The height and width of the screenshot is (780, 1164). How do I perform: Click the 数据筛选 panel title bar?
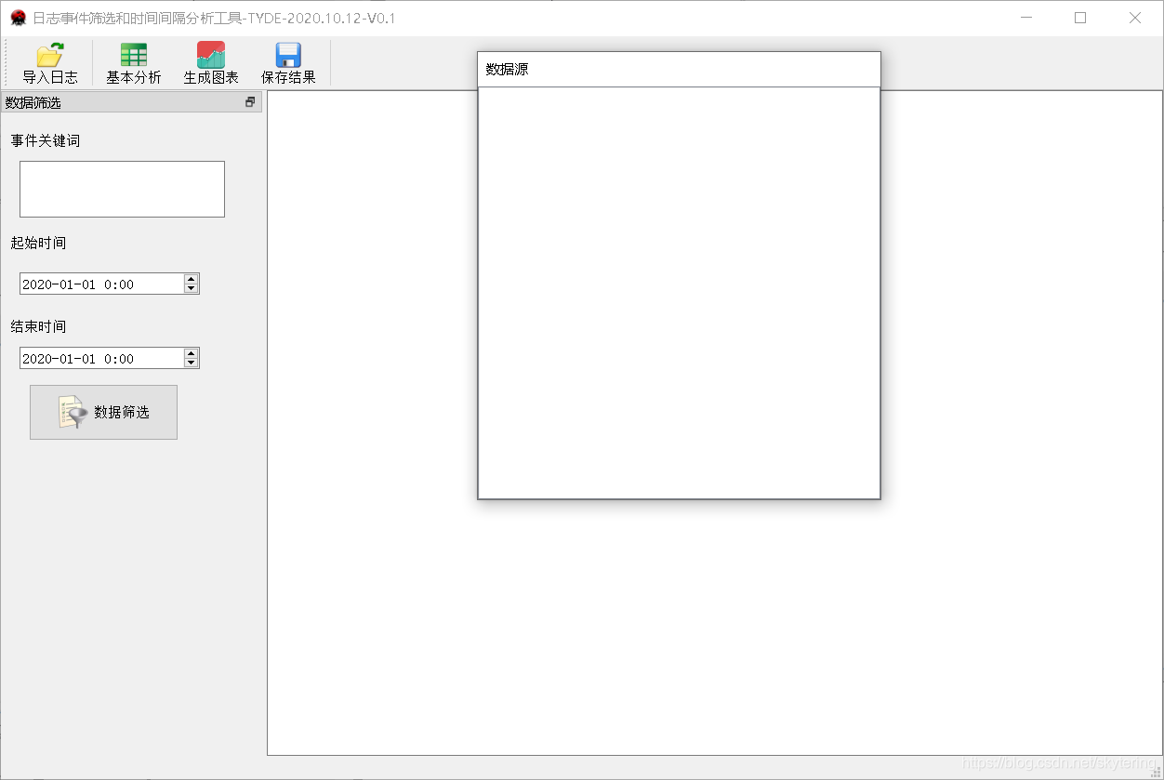pyautogui.click(x=131, y=102)
